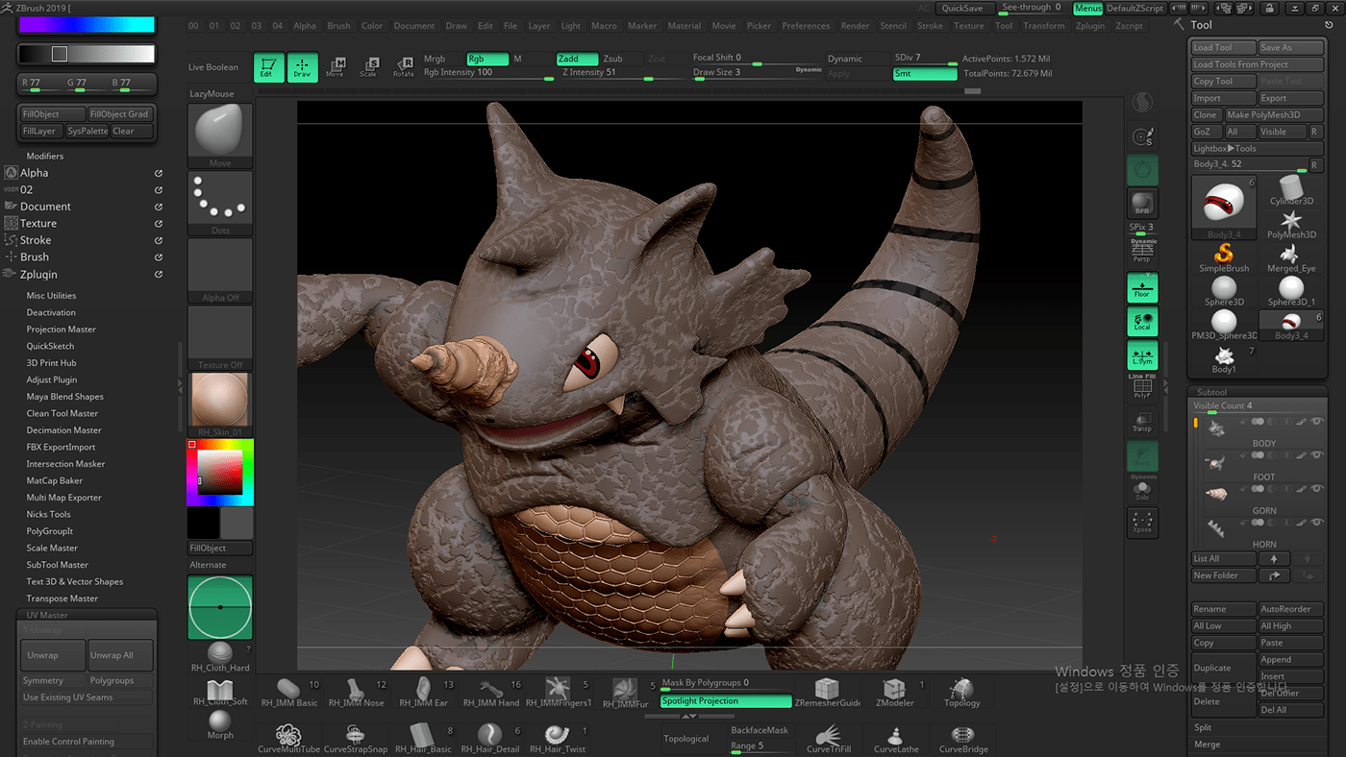Image resolution: width=1346 pixels, height=757 pixels.
Task: Choose the PolyMesh3D star tool
Action: (x=1291, y=225)
